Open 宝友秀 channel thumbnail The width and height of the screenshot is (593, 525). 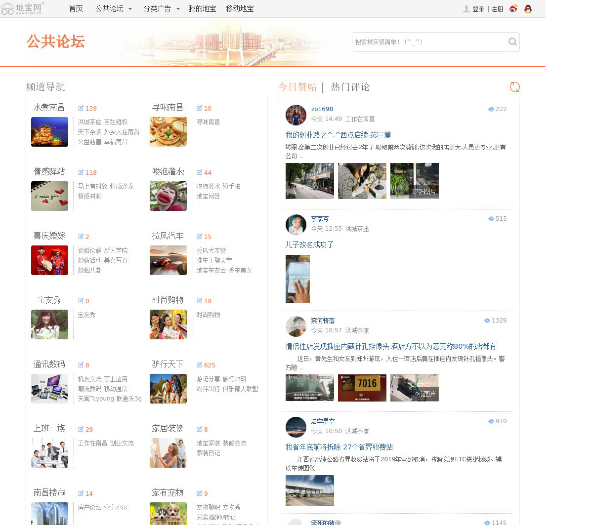[x=49, y=324]
